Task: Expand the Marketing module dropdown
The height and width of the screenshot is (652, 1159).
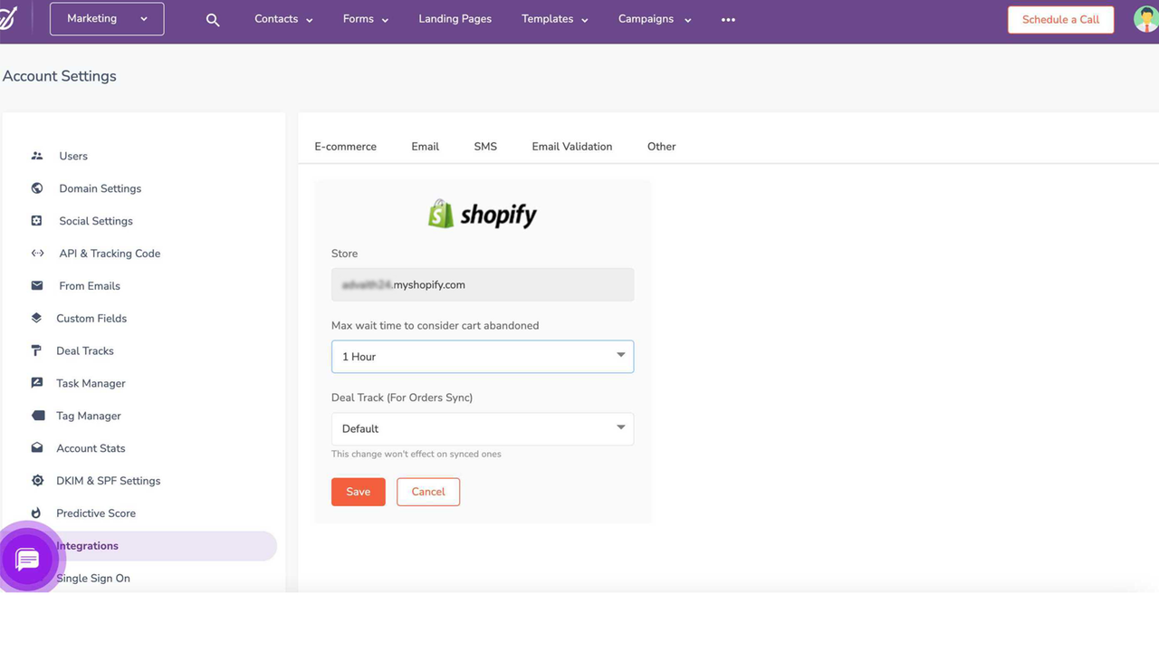Action: [x=107, y=19]
